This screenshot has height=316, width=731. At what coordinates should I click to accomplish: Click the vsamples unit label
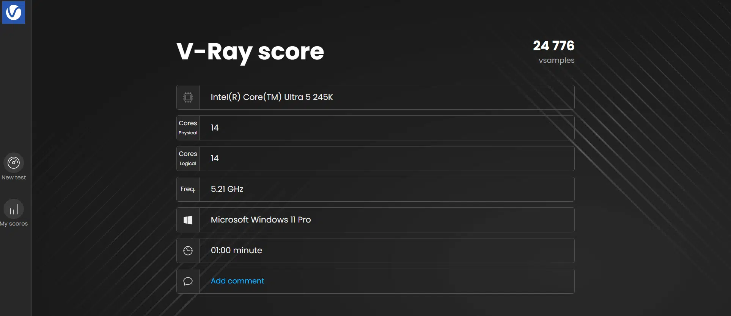[x=556, y=61]
